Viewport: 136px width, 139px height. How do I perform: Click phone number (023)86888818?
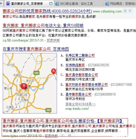(x=105, y=94)
